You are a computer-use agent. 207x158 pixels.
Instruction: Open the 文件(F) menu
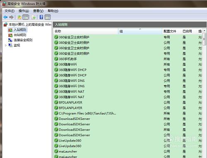10,11
